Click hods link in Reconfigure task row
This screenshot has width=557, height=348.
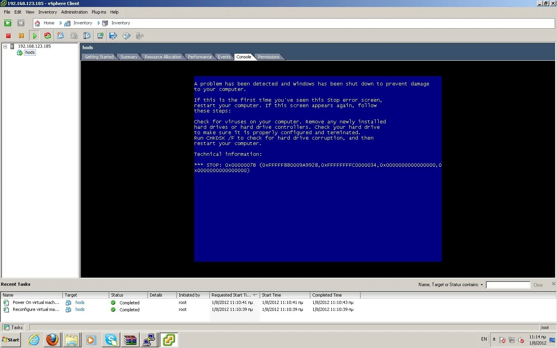click(80, 309)
